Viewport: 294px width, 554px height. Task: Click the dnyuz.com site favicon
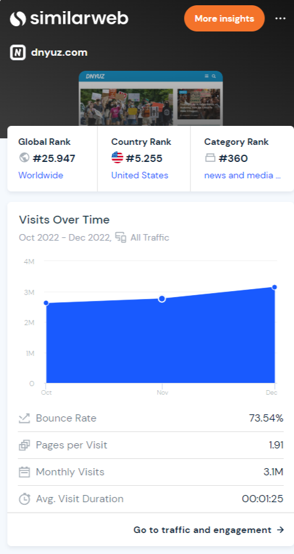pyautogui.click(x=18, y=52)
